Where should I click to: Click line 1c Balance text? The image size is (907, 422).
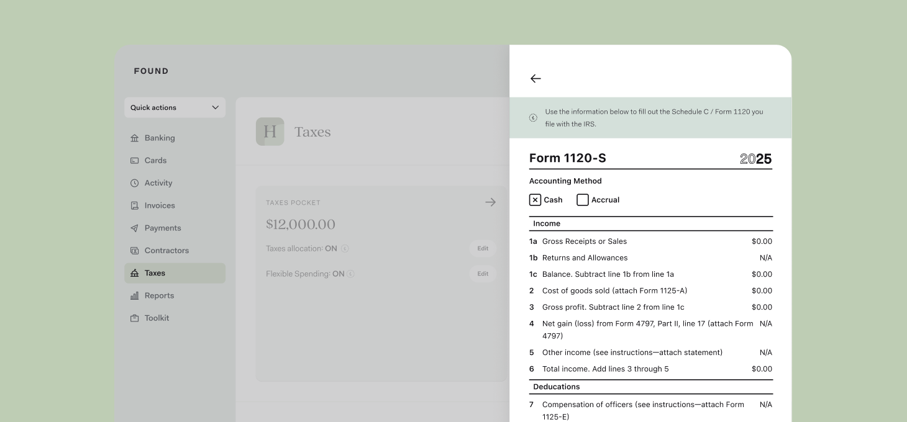click(608, 274)
